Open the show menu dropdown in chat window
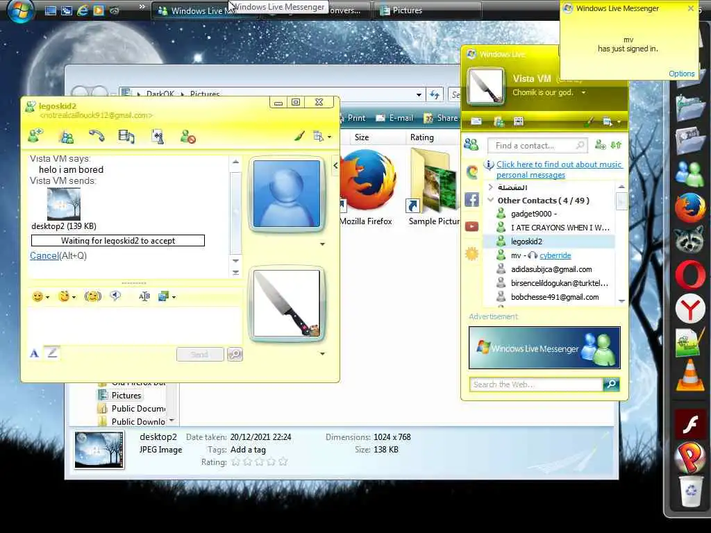The image size is (711, 533). coord(322,136)
